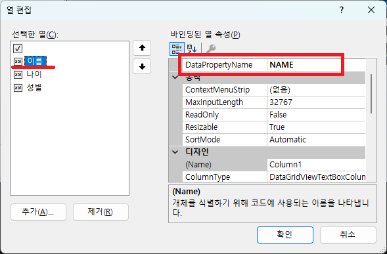Edit the DataPropertyName value NAME
The image size is (387, 254).
click(316, 65)
